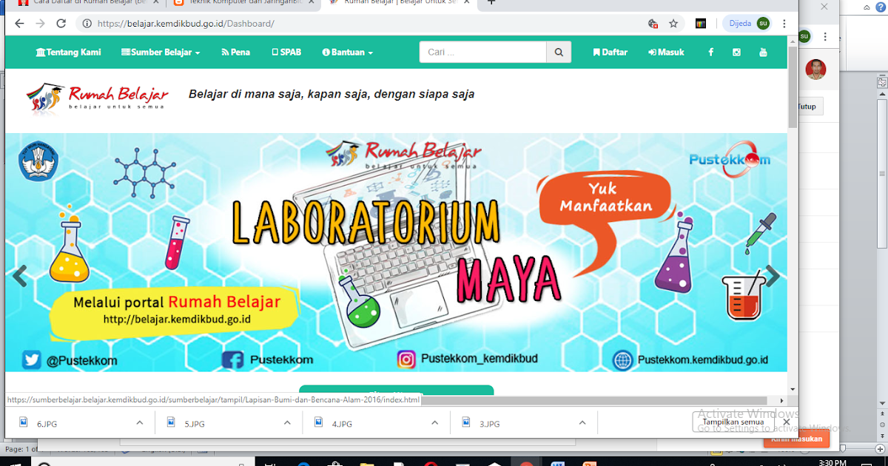Expand options chevron for 5.JPG download

(x=287, y=423)
